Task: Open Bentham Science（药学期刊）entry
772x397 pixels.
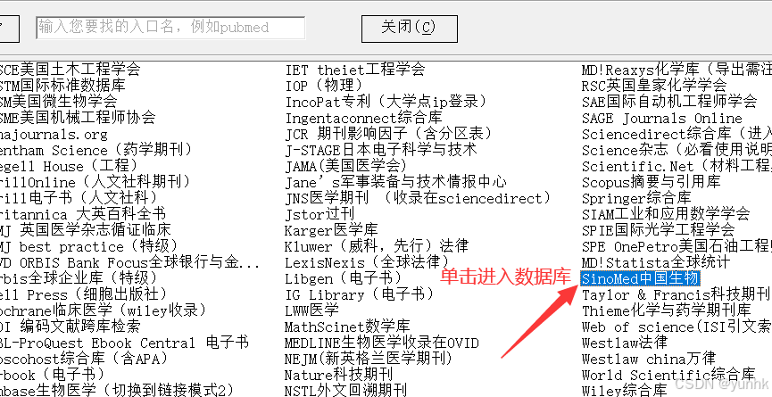Action: [96, 150]
